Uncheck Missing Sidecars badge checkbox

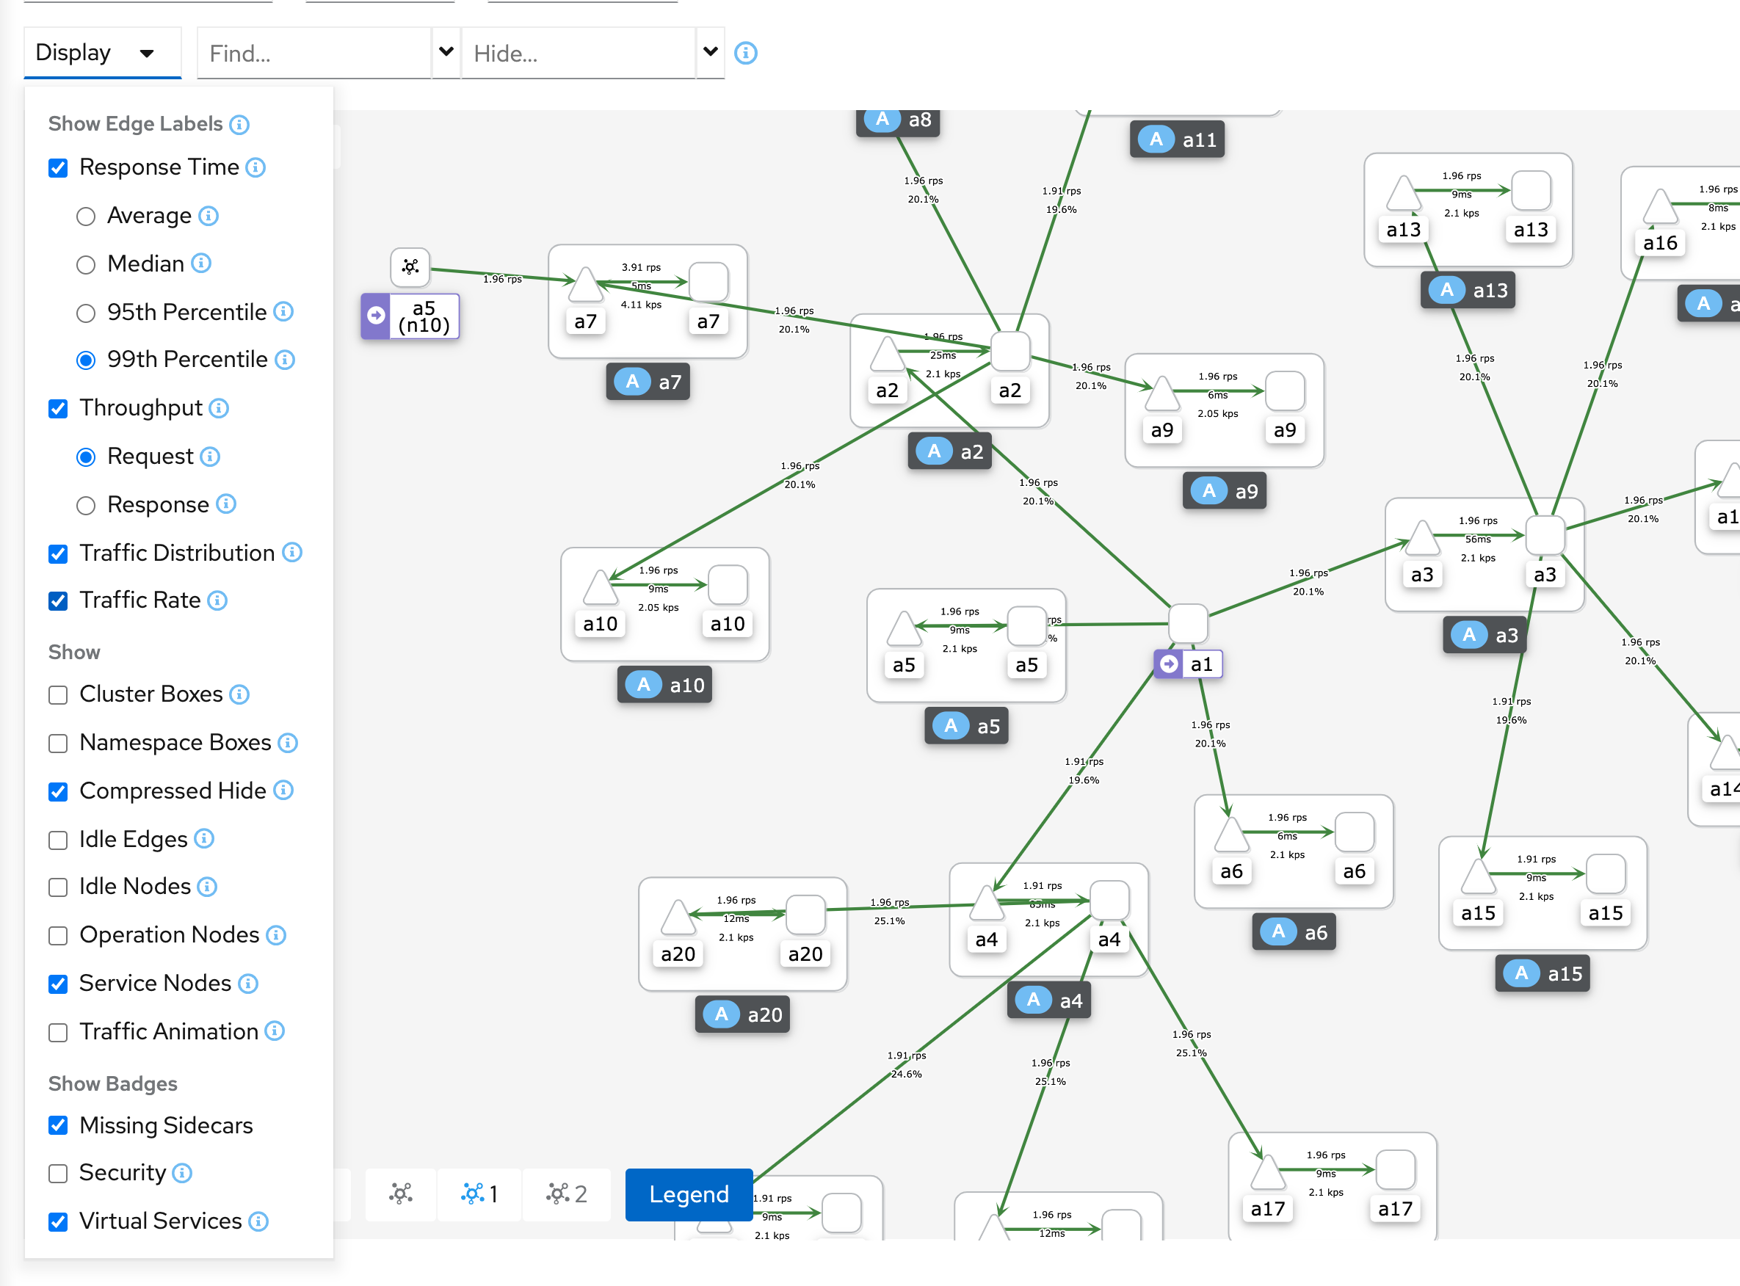[59, 1126]
